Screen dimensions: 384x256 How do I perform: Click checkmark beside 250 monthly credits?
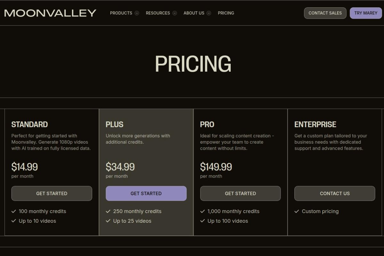108,211
